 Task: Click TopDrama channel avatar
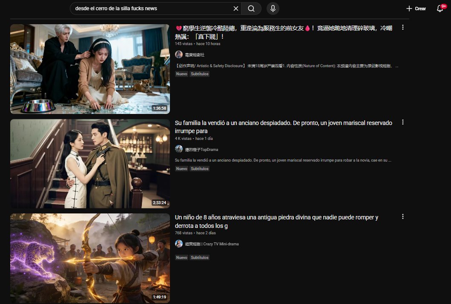[x=179, y=149]
